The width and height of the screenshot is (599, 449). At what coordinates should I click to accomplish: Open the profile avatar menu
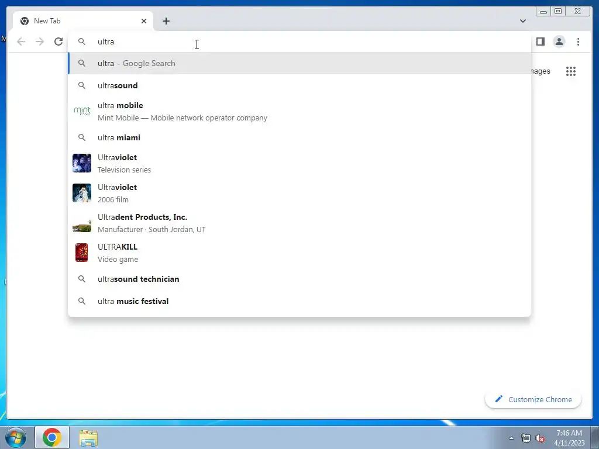[559, 42]
